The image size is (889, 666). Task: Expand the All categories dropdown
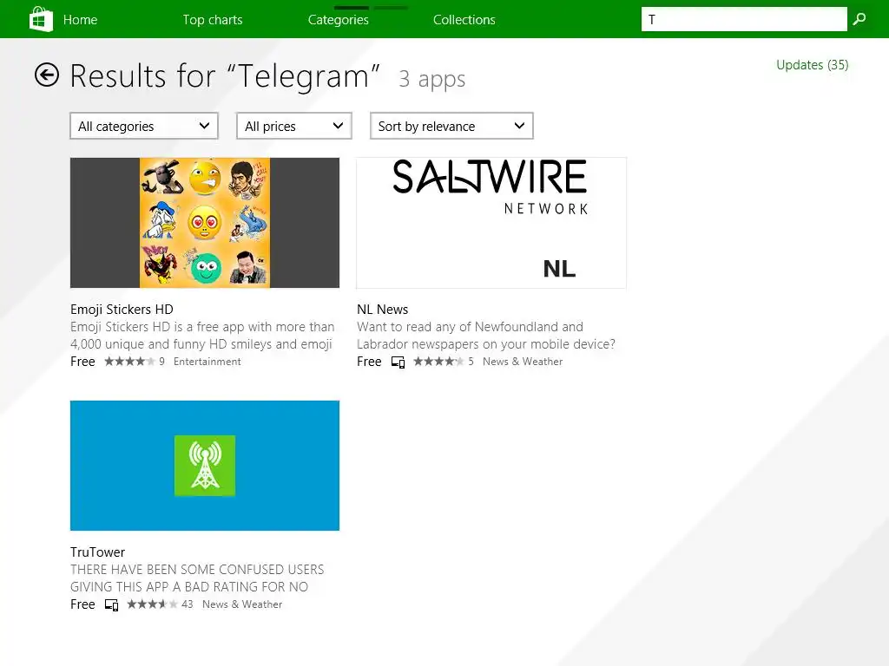144,126
